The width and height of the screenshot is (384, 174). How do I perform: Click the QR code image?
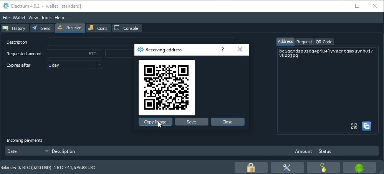[167, 87]
